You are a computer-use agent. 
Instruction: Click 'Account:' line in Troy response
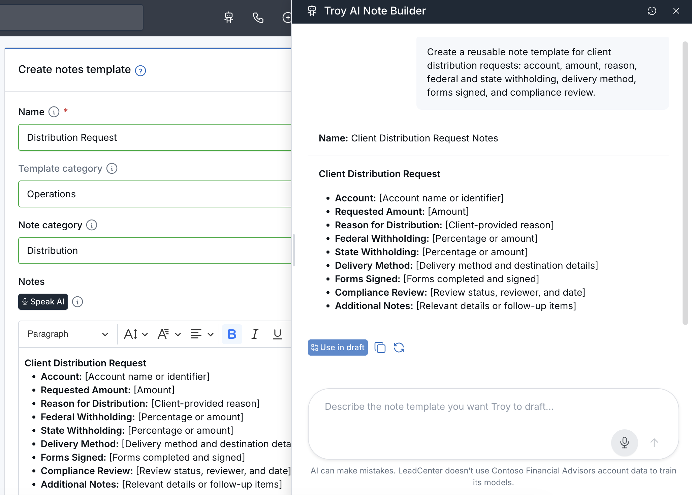click(x=419, y=198)
